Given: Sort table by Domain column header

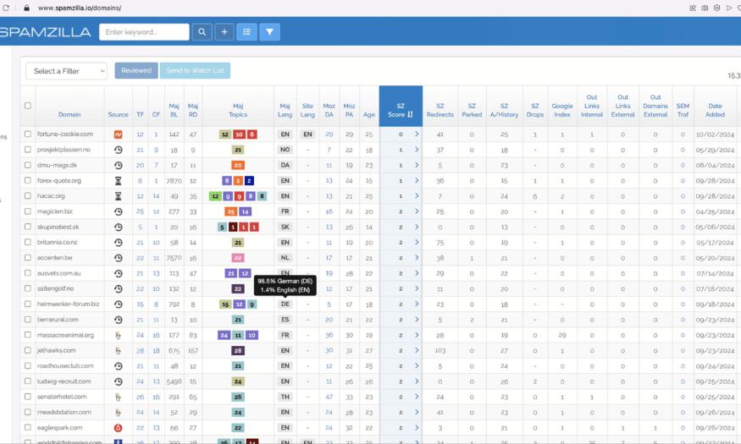Looking at the screenshot, I should pos(69,115).
